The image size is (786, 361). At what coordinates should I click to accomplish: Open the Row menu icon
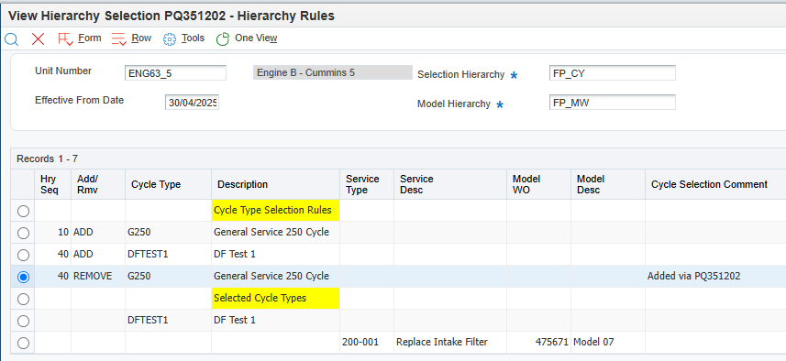tap(119, 39)
